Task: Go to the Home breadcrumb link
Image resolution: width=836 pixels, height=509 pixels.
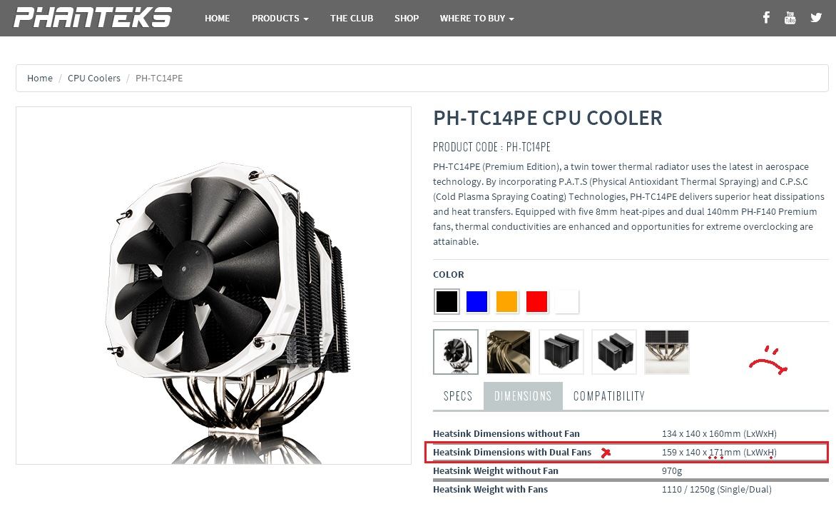Action: 40,78
